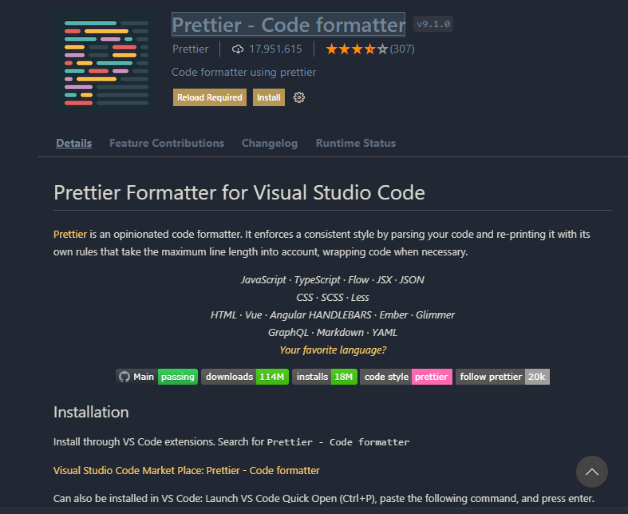Click the Reload Required button
Image resolution: width=628 pixels, height=514 pixels.
point(210,97)
